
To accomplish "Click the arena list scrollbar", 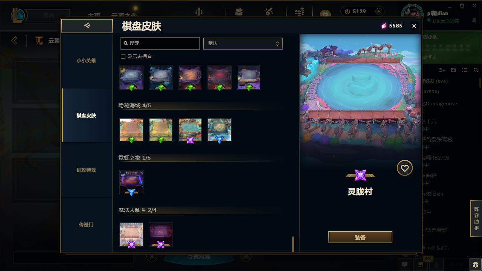I will coord(293,244).
